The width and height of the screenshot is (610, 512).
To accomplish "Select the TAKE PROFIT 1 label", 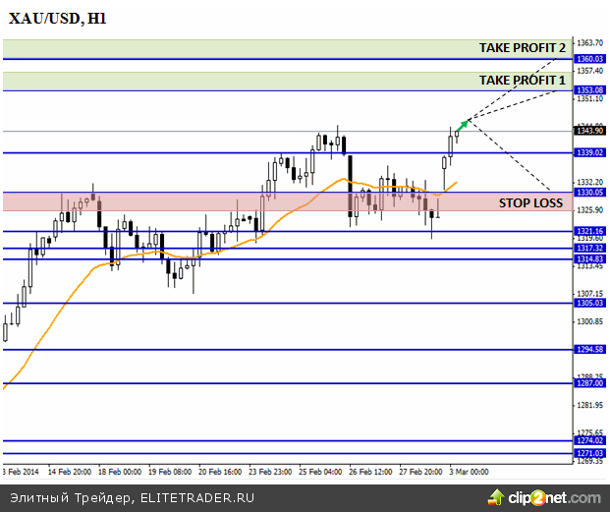I will pyautogui.click(x=522, y=80).
